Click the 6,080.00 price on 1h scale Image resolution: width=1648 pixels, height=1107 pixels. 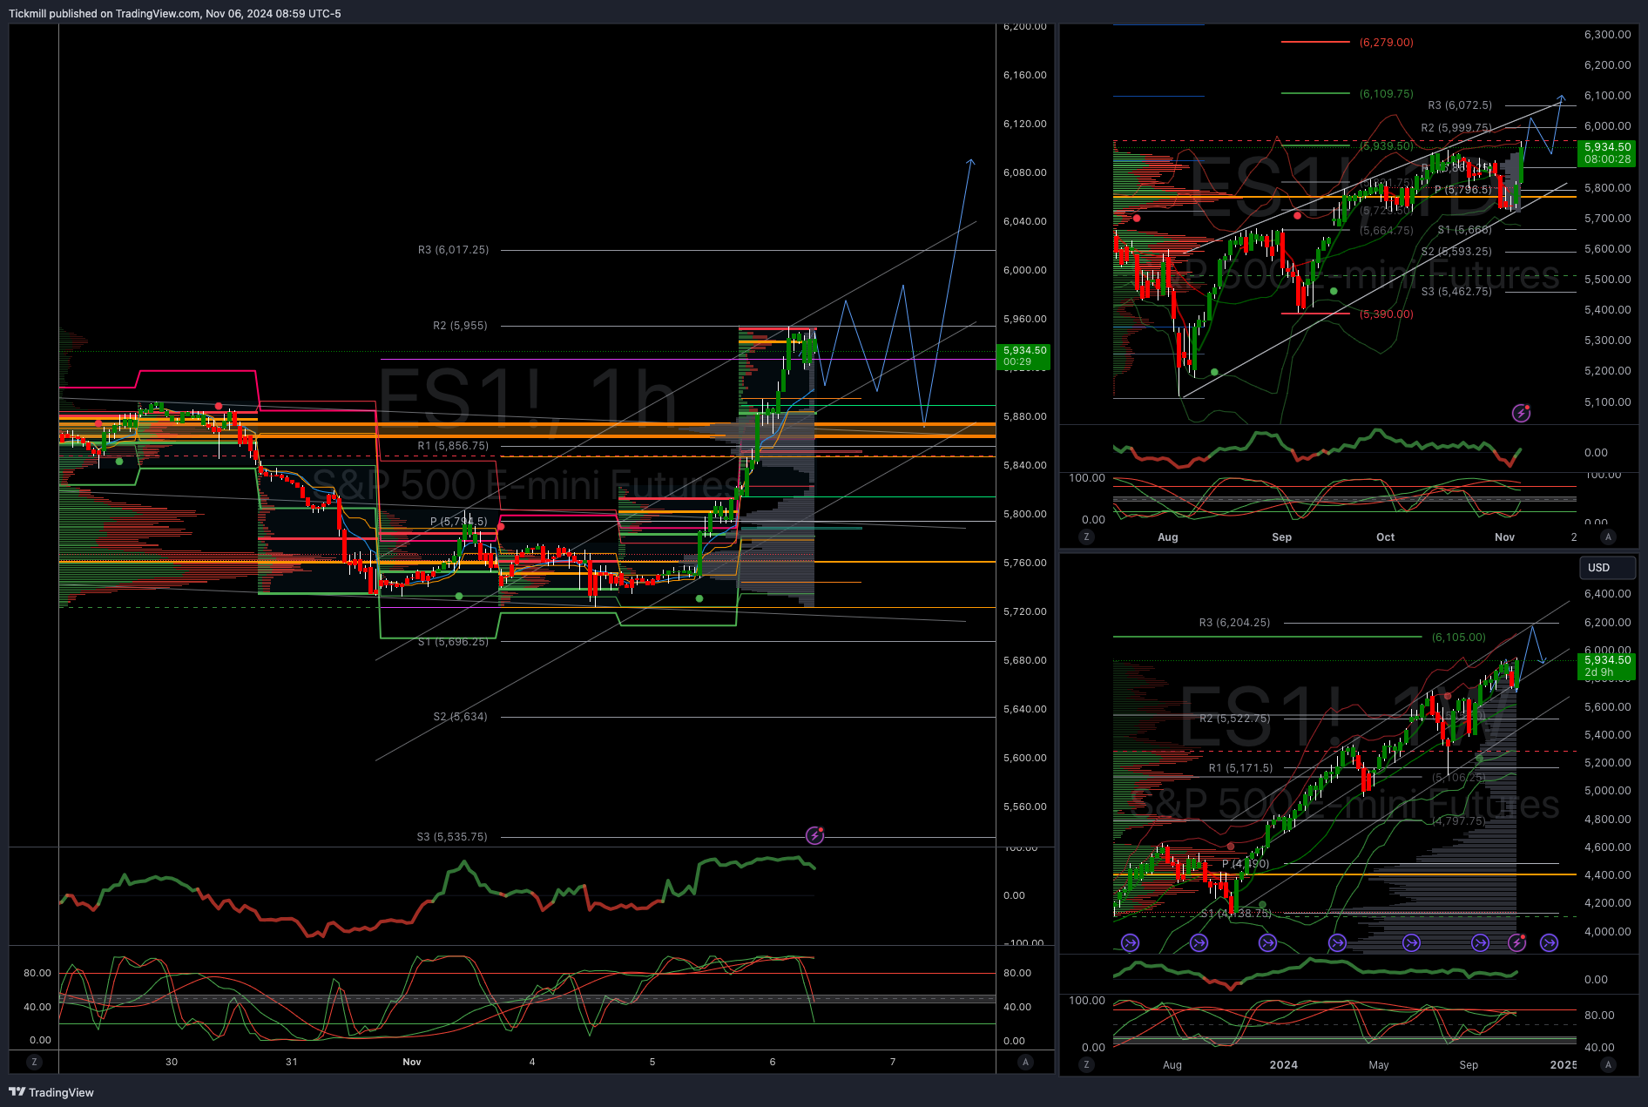click(x=1025, y=172)
